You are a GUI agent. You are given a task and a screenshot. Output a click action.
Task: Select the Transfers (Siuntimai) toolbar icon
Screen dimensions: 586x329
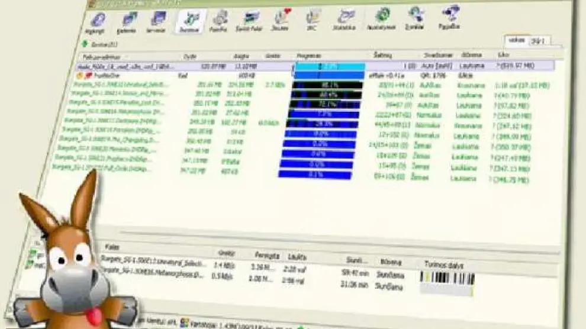189,22
